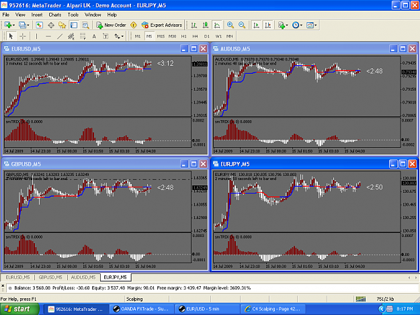420x315 pixels.
Task: Switch timeframe to M1
Action: point(138,36)
